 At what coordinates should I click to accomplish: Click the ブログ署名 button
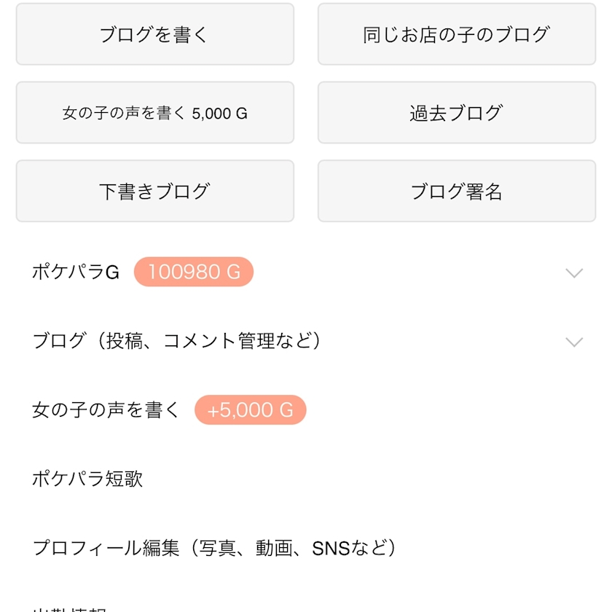(x=456, y=192)
